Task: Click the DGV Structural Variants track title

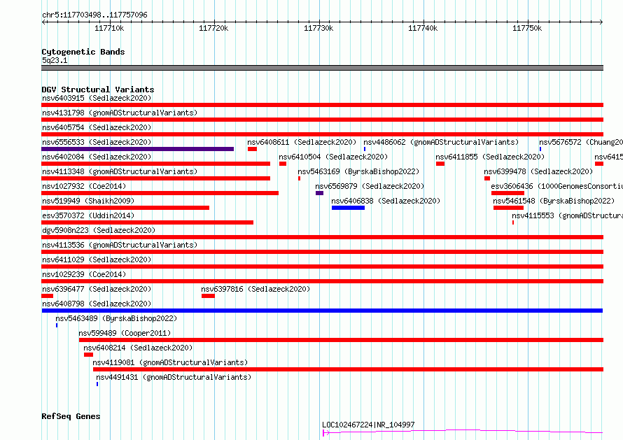Action: click(x=98, y=90)
